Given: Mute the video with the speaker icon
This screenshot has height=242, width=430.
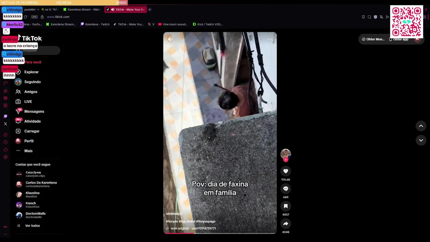Looking at the screenshot, I should click(170, 39).
